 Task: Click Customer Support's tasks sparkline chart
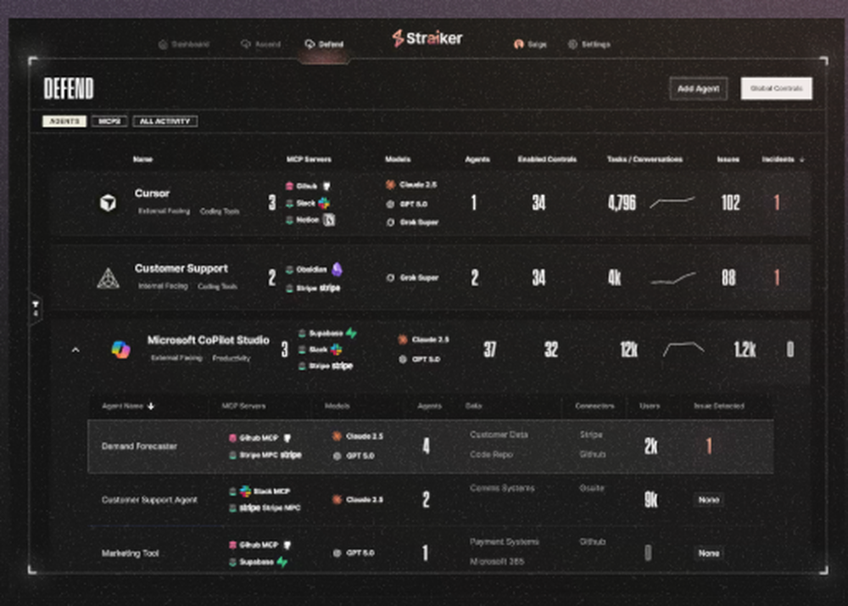click(672, 278)
